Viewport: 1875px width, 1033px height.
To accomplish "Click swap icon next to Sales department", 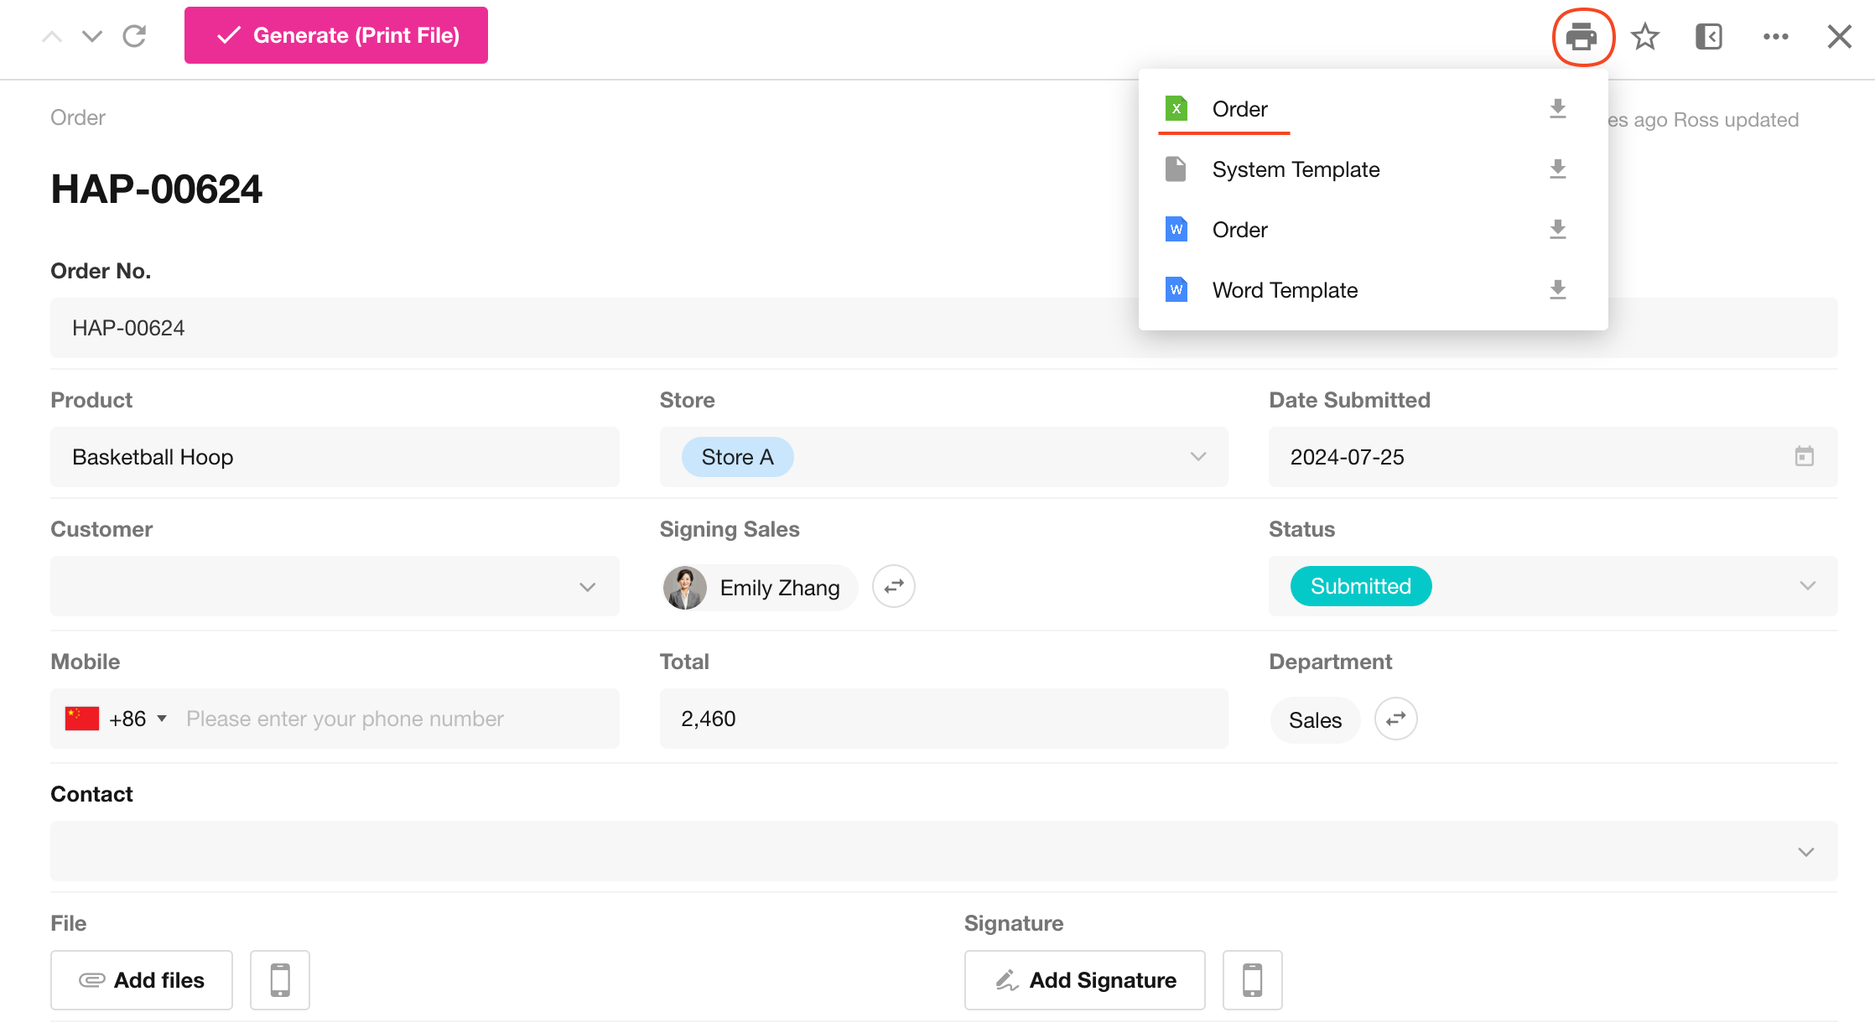I will pos(1395,719).
